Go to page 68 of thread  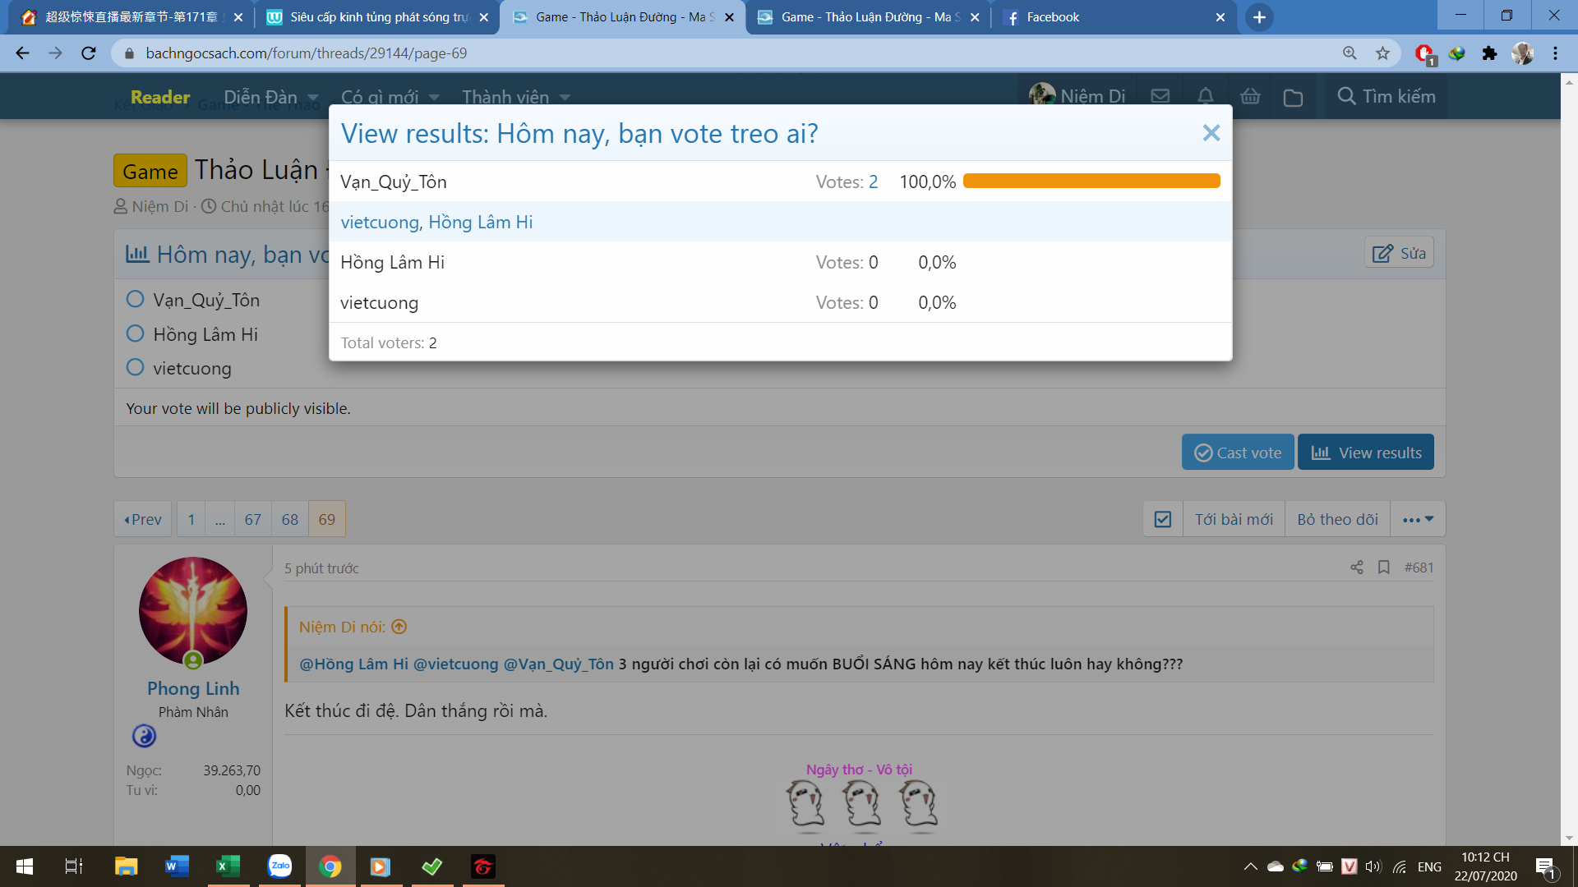coord(289,519)
